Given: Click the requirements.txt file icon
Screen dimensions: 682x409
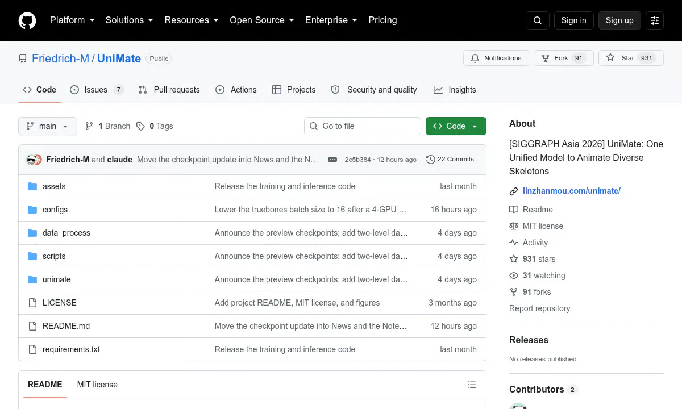Looking at the screenshot, I should coord(32,349).
